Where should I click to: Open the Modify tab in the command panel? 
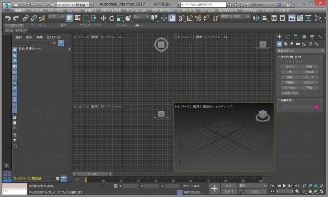[287, 37]
